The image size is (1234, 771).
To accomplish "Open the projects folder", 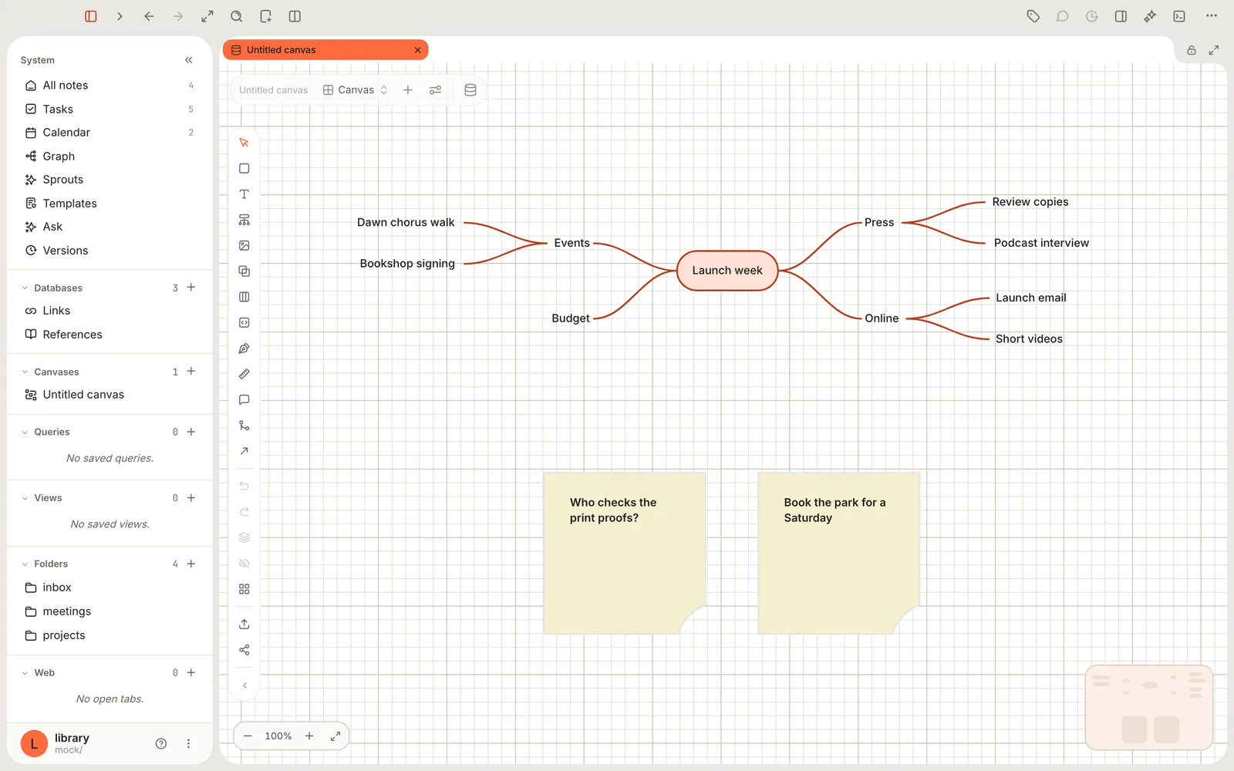I will 110,635.
